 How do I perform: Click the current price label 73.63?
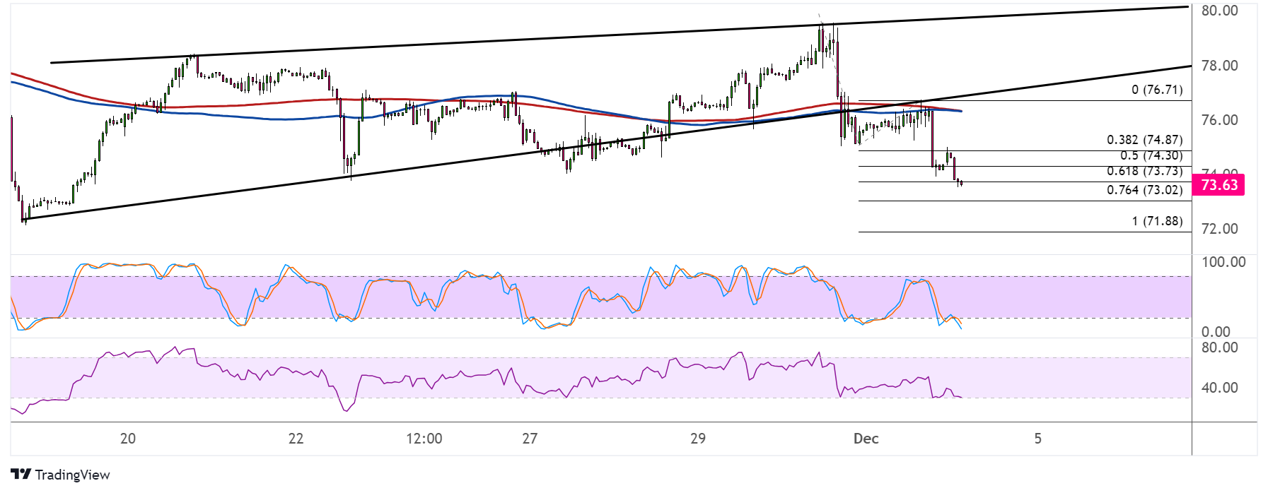coord(1218,185)
